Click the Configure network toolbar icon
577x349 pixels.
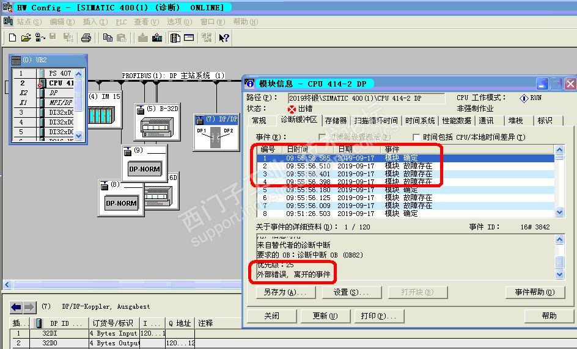tap(207, 37)
